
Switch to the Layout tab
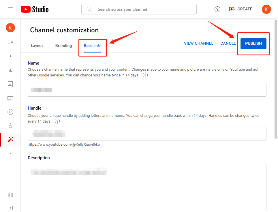pos(37,46)
